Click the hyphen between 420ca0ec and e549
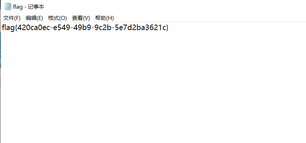The width and height of the screenshot is (306, 143). point(51,28)
